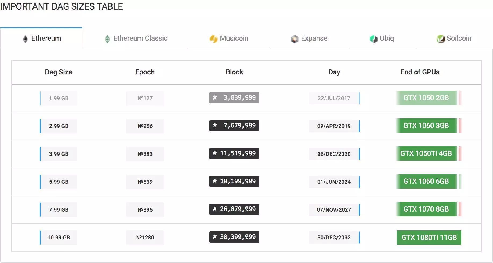This screenshot has height=263, width=493.
Task: Click block number 38,399,999 badge
Action: point(234,237)
